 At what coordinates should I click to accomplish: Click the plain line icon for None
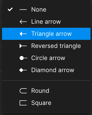pos(23,10)
